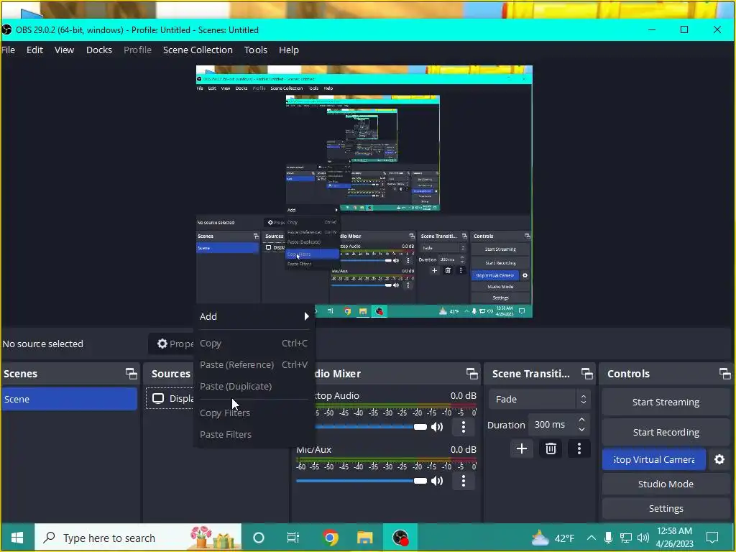Pop out the Scenes dock
This screenshot has height=552, width=736.
pos(132,374)
